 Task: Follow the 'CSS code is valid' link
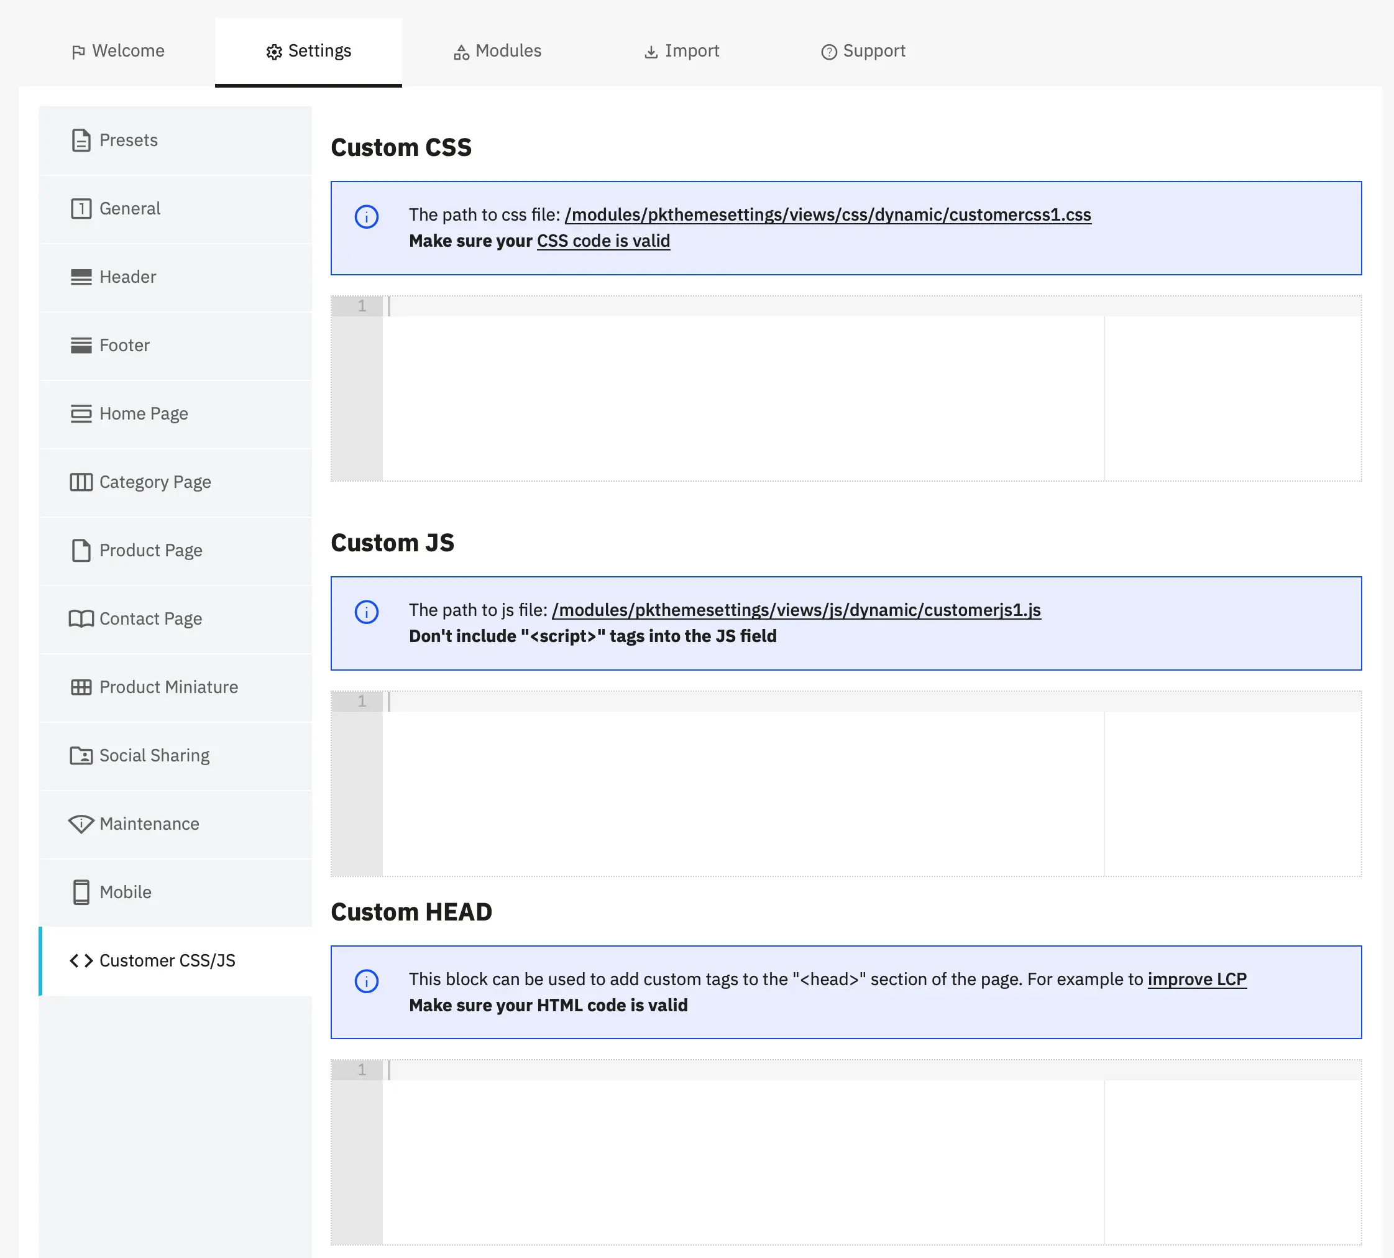pos(603,241)
